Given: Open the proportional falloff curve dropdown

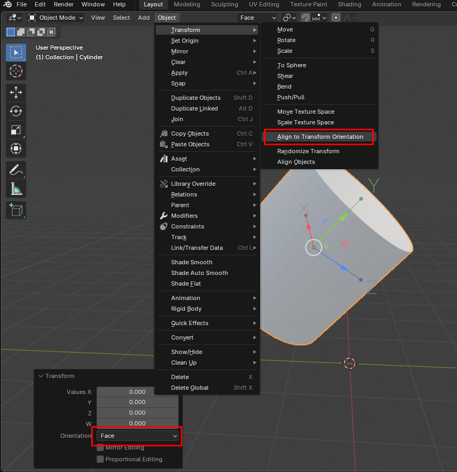Looking at the screenshot, I should click(x=350, y=18).
